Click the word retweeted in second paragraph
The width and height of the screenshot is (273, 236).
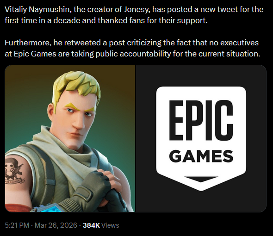click(x=82, y=43)
